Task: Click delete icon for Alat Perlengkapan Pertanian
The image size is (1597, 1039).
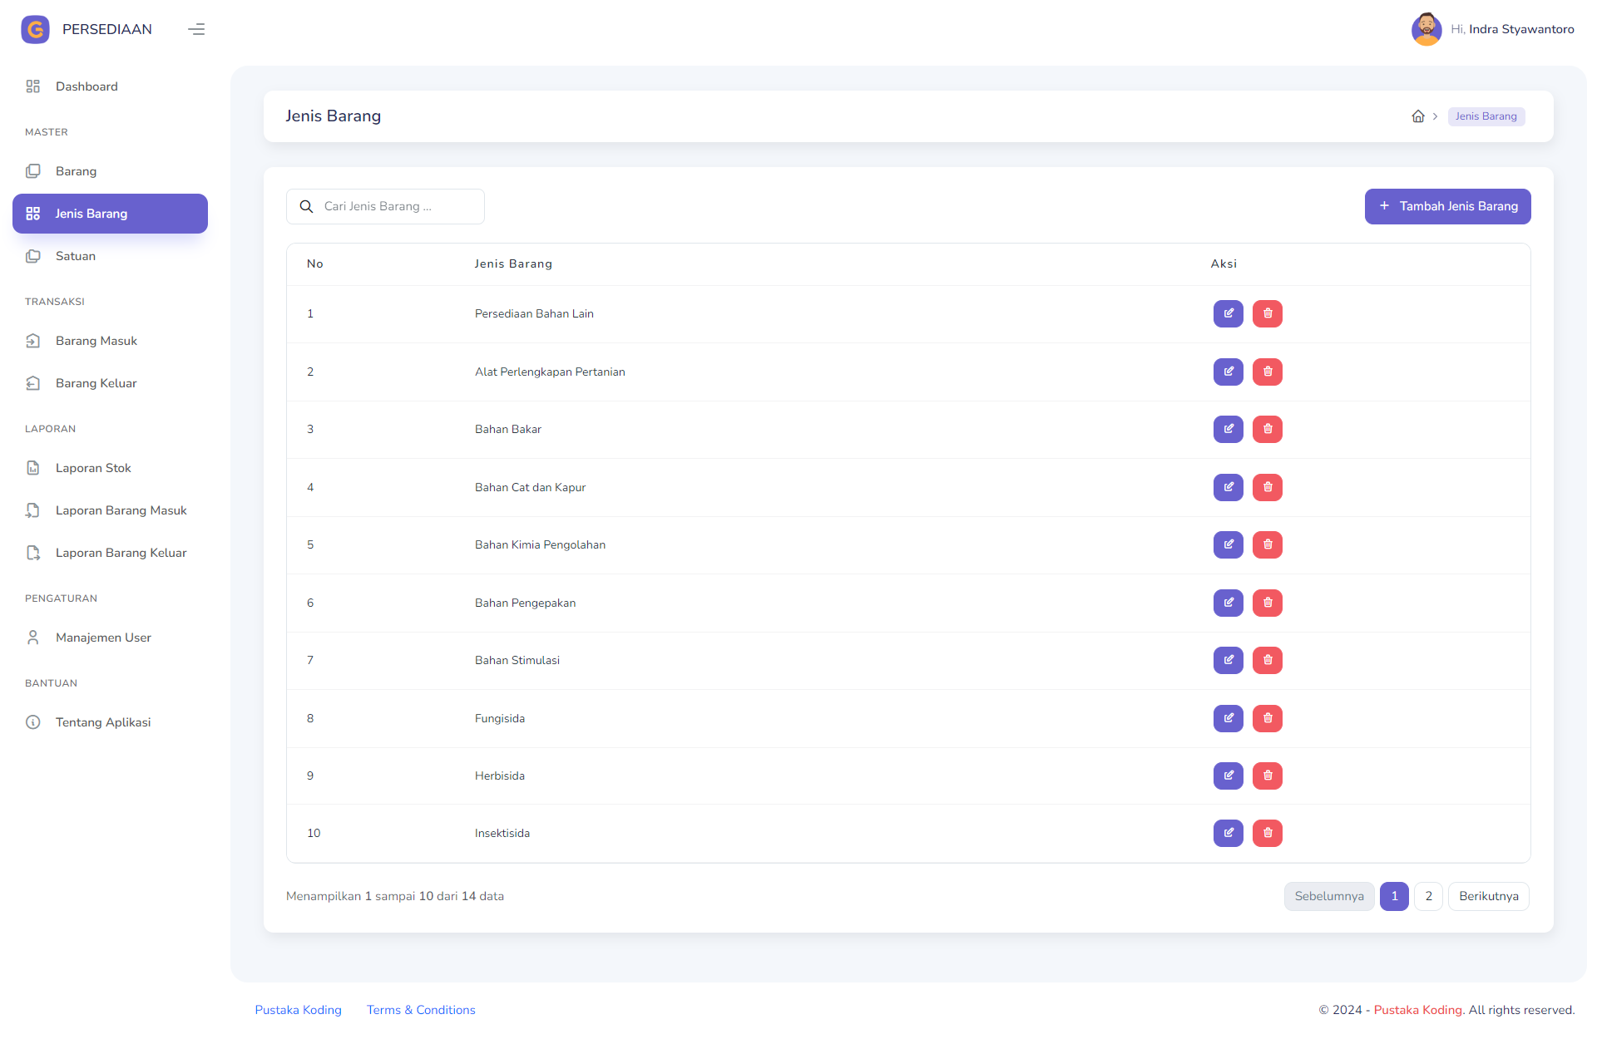Action: (x=1267, y=372)
